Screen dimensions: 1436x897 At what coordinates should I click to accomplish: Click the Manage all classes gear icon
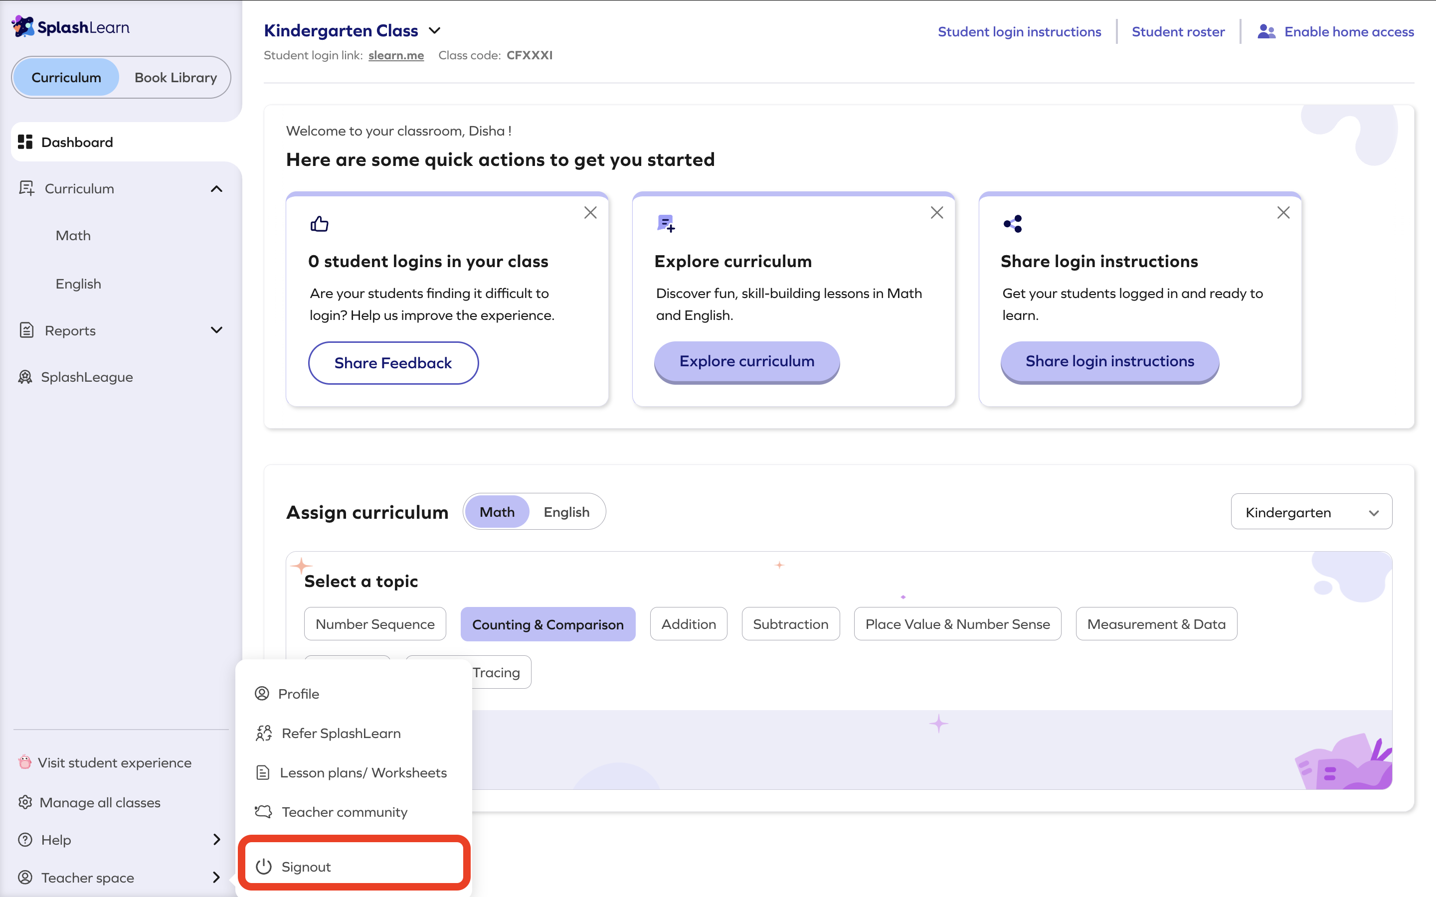tap(25, 802)
